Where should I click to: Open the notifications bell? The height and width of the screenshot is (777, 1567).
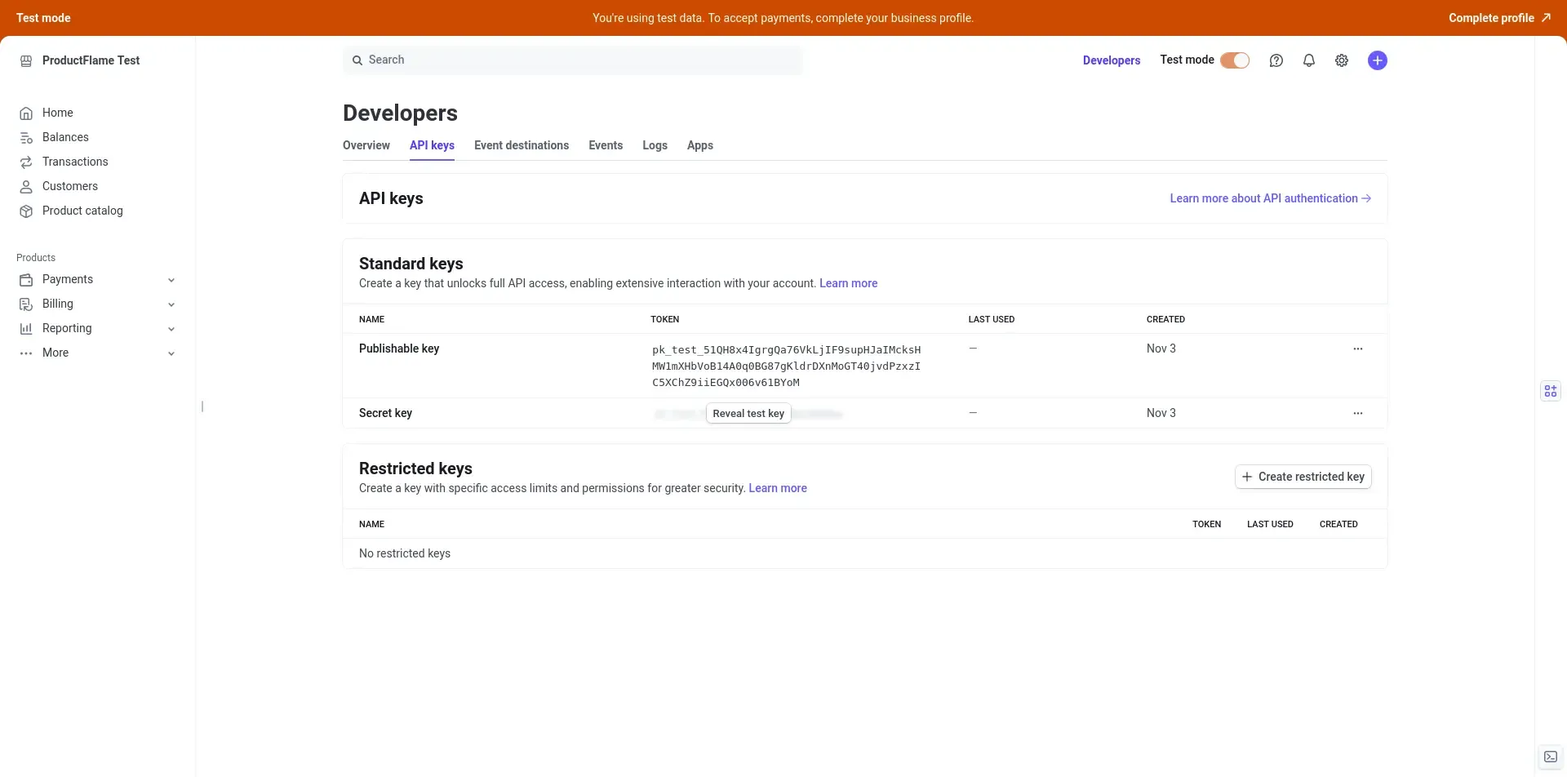pos(1309,60)
